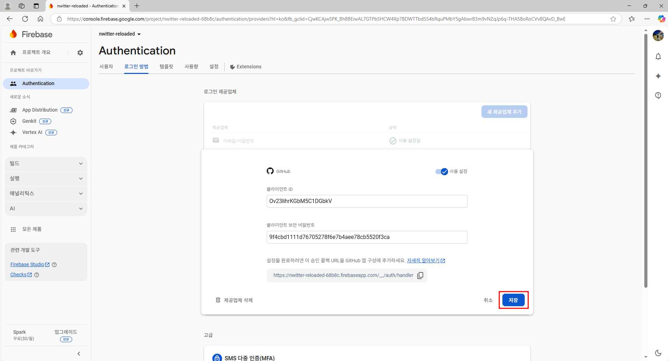Open Firebase Studio link
The width and height of the screenshot is (668, 361).
point(30,264)
